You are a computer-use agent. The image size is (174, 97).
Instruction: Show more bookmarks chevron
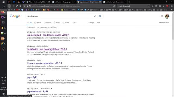tap(172, 10)
